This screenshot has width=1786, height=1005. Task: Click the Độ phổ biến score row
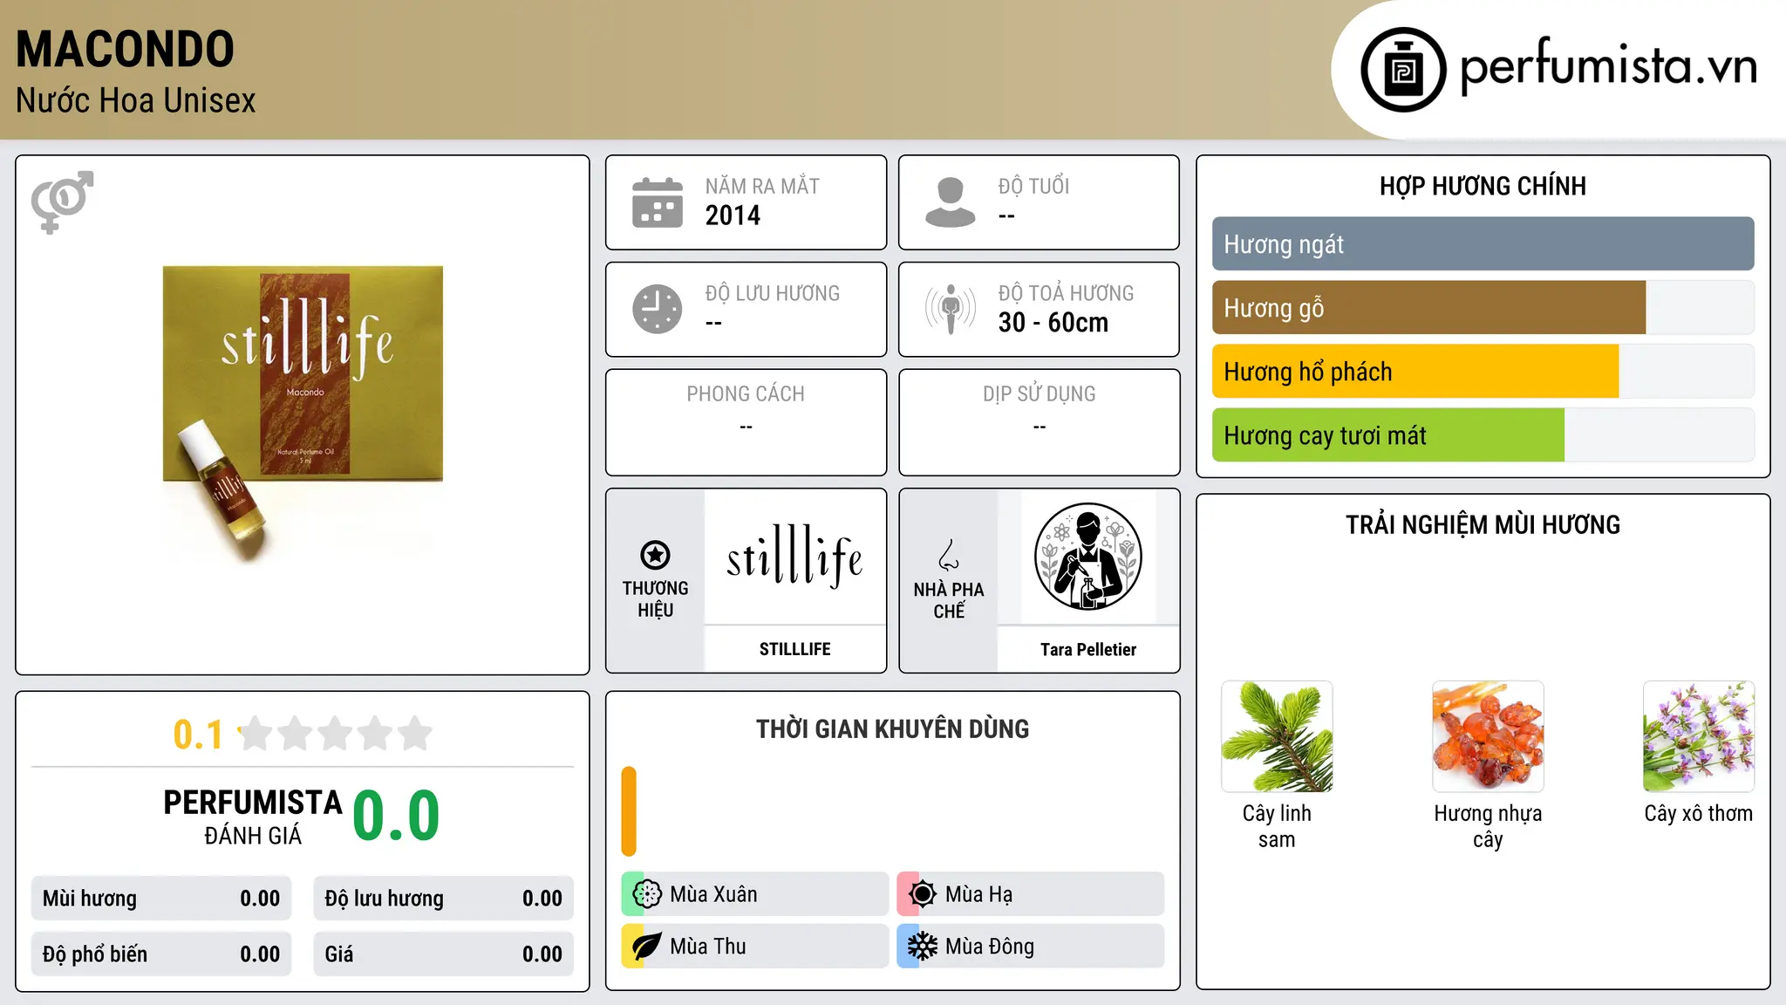[161, 954]
